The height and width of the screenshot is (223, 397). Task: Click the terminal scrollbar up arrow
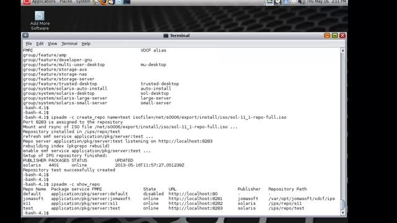[x=342, y=51]
